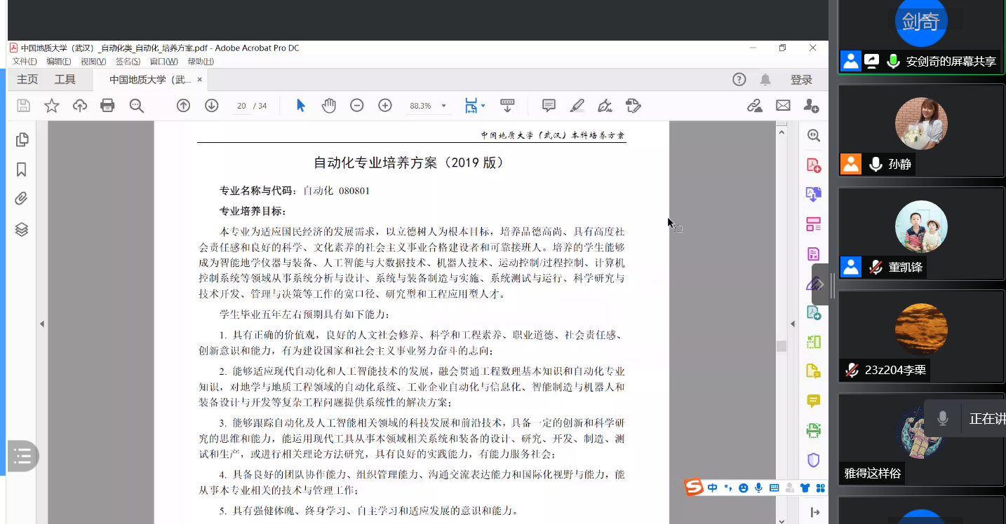
Task: Go to the next page with the down arrow
Action: point(212,106)
